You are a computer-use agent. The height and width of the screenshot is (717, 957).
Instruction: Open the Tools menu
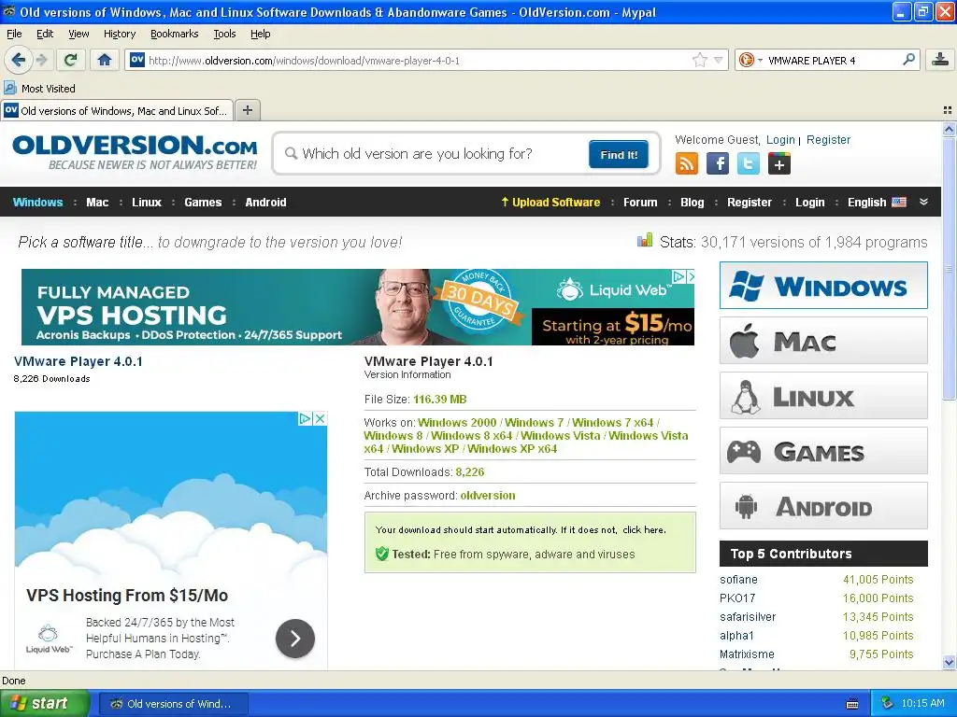pyautogui.click(x=224, y=34)
